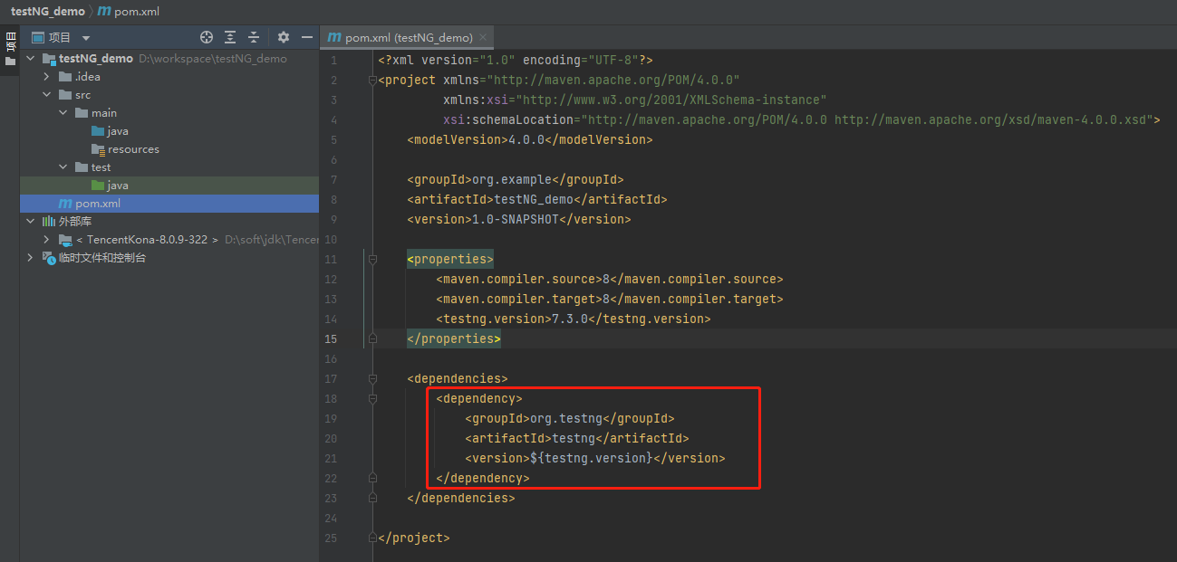
Task: Click the vertical 项目 tool window button
Action: pos(11,43)
